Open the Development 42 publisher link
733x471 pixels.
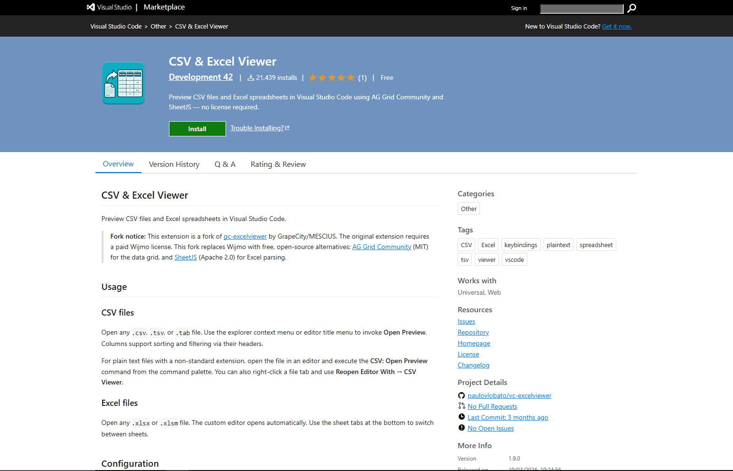[201, 77]
